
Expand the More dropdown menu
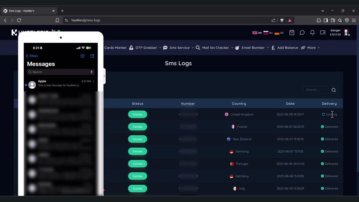coord(310,48)
